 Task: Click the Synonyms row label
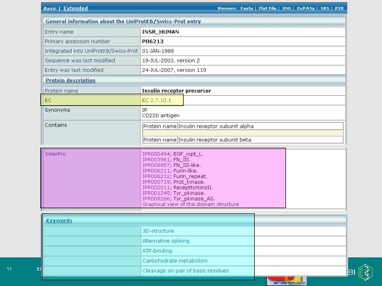pos(57,110)
